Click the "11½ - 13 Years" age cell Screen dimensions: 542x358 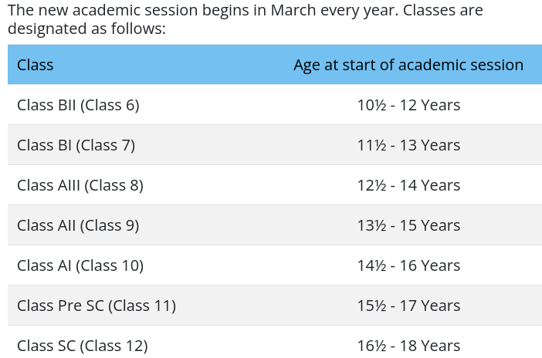pos(408,145)
